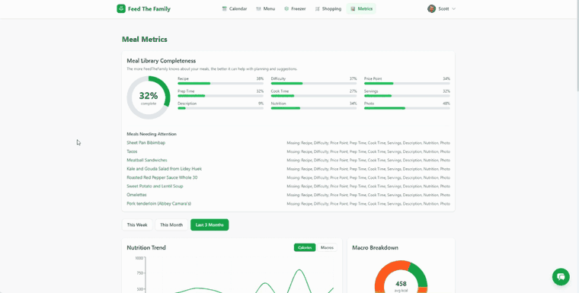Click the Nutrition Trend title
Screen dimensions: 579x293
point(146,247)
